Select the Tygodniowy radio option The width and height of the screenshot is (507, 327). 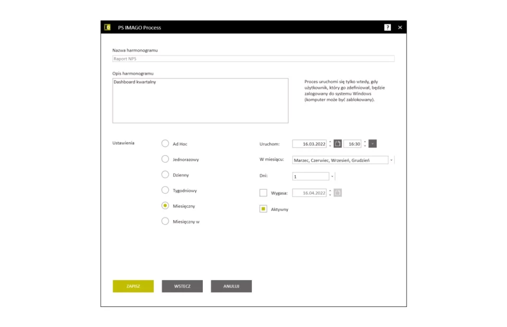pos(165,190)
